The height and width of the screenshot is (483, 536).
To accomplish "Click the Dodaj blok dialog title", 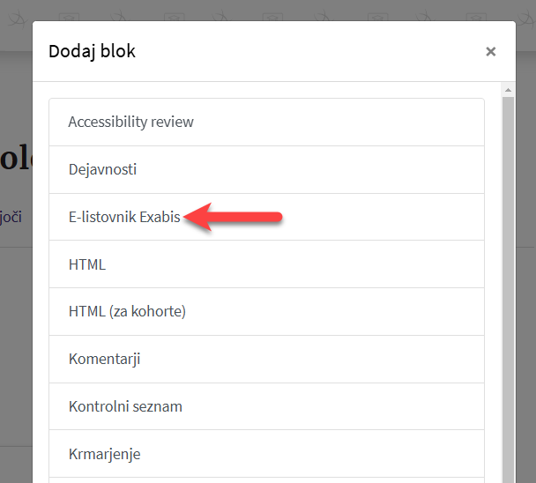I will (92, 51).
